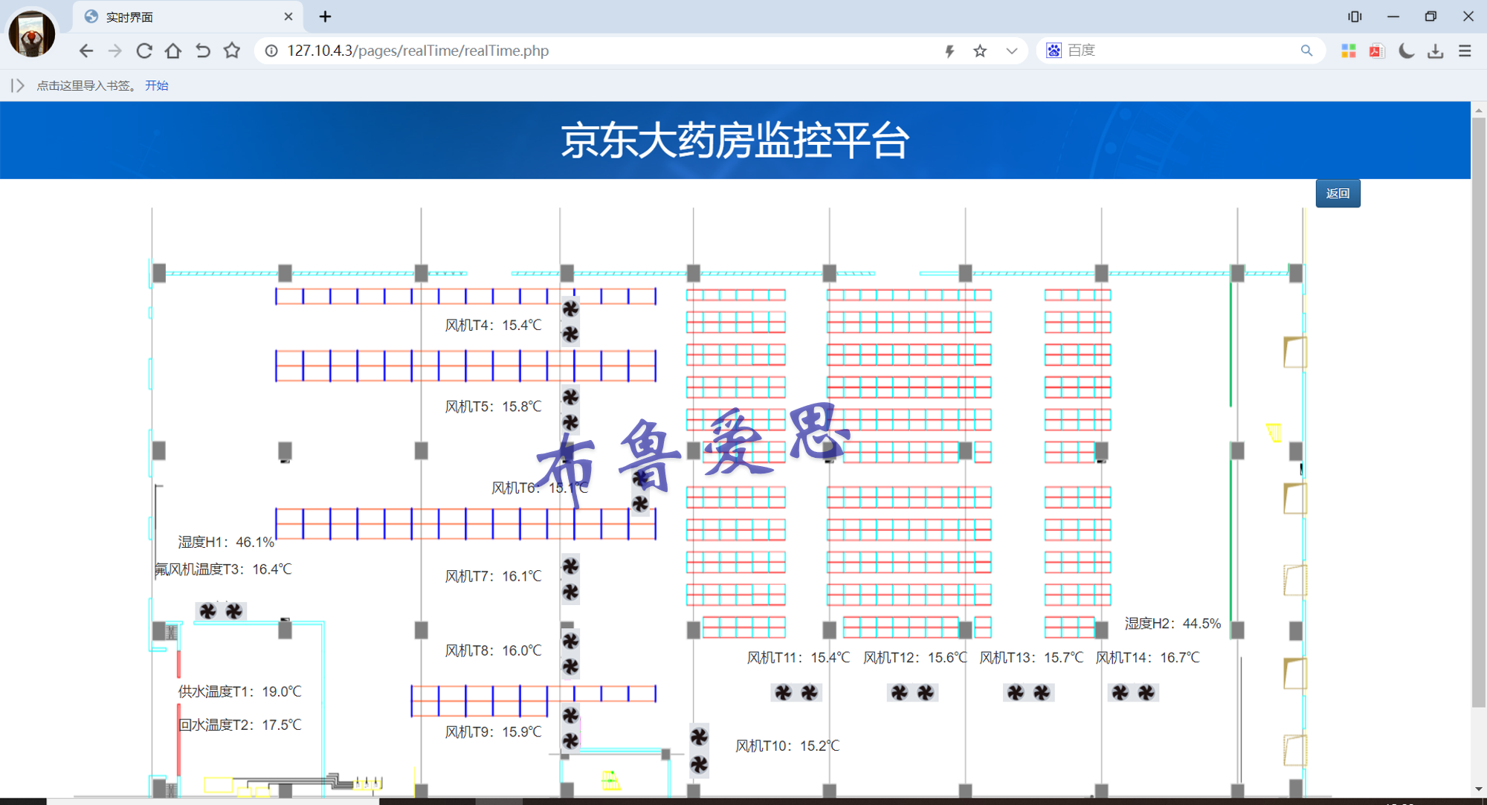The image size is (1487, 805).
Task: Open the browser home page
Action: 173,51
